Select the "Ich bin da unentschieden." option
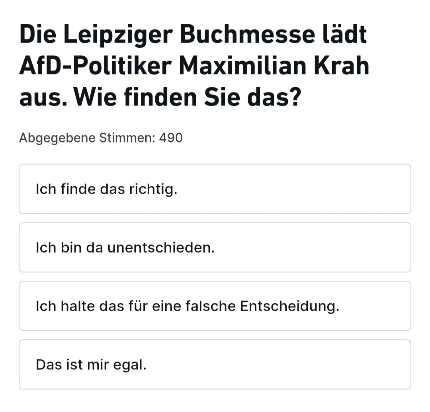Image resolution: width=430 pixels, height=412 pixels. (x=215, y=248)
